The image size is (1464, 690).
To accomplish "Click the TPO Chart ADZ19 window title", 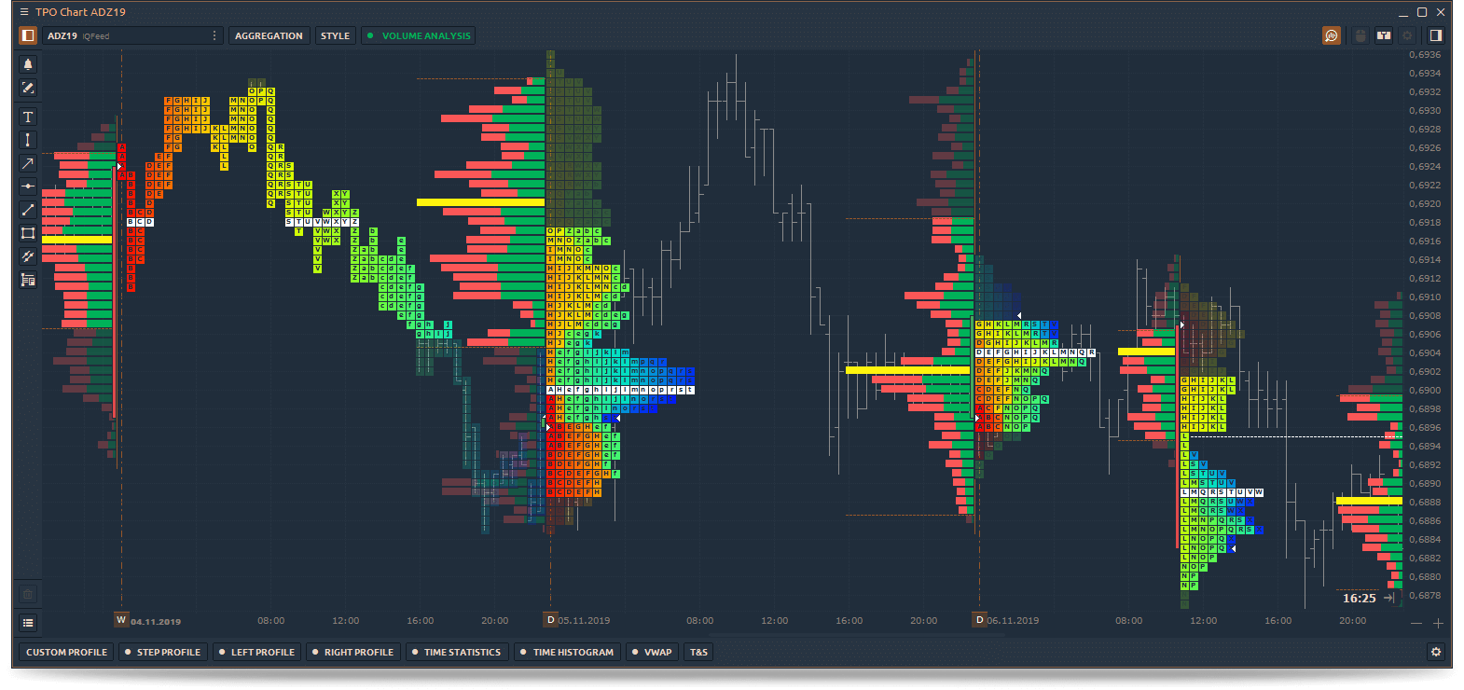I will [x=80, y=12].
